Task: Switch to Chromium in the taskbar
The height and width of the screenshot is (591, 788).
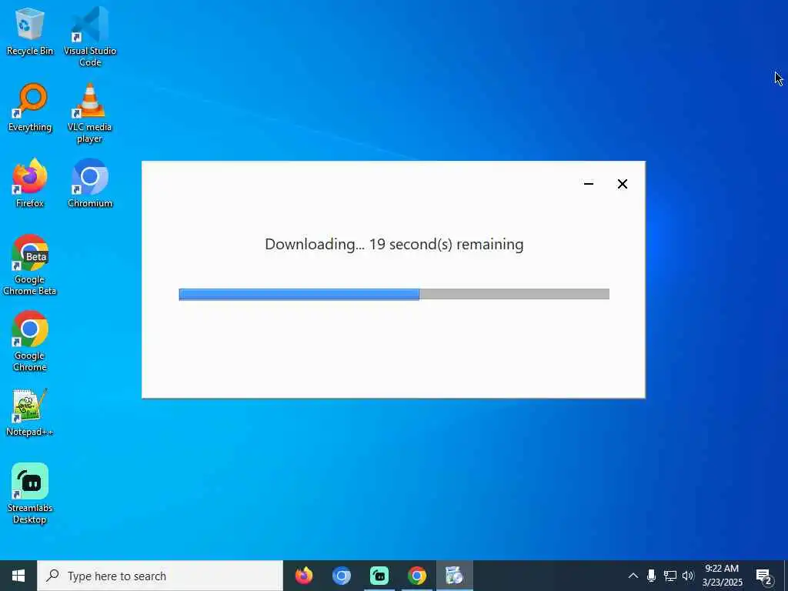Action: [x=341, y=576]
